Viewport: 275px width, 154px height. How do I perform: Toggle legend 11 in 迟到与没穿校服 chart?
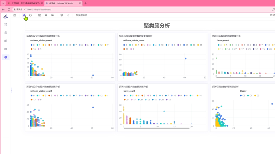[x=107, y=95]
